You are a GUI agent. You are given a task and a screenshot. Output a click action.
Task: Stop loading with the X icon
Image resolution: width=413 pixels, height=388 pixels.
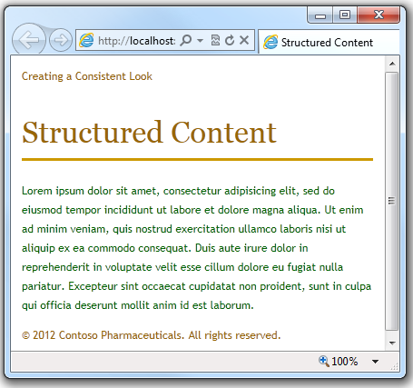tap(244, 40)
